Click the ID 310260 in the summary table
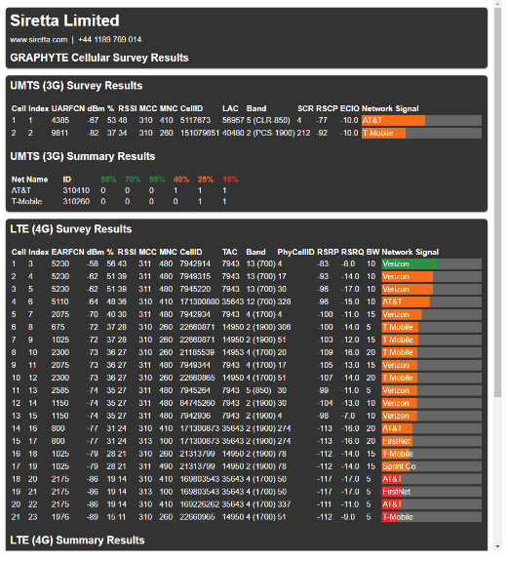This screenshot has width=508, height=562. pyautogui.click(x=76, y=202)
